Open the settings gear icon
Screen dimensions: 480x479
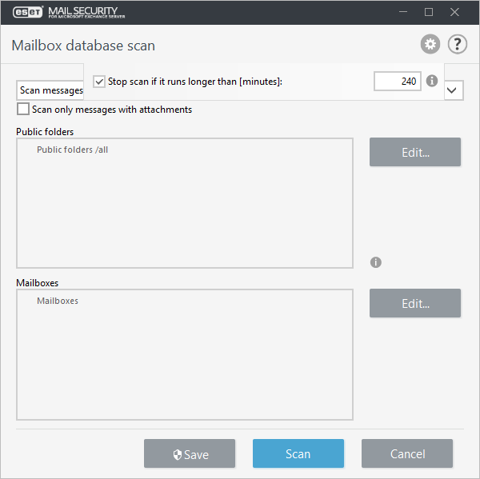click(x=430, y=45)
